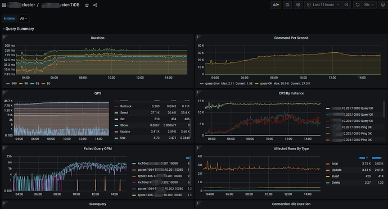Viewport: 388px width, 209px height.
Task: Open the Failed Query OPM panel menu
Action: (97, 149)
